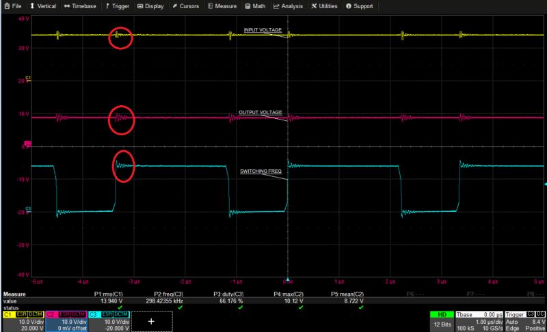Click the trigger time marker at 0 µs
547x332 pixels.
[x=288, y=279]
